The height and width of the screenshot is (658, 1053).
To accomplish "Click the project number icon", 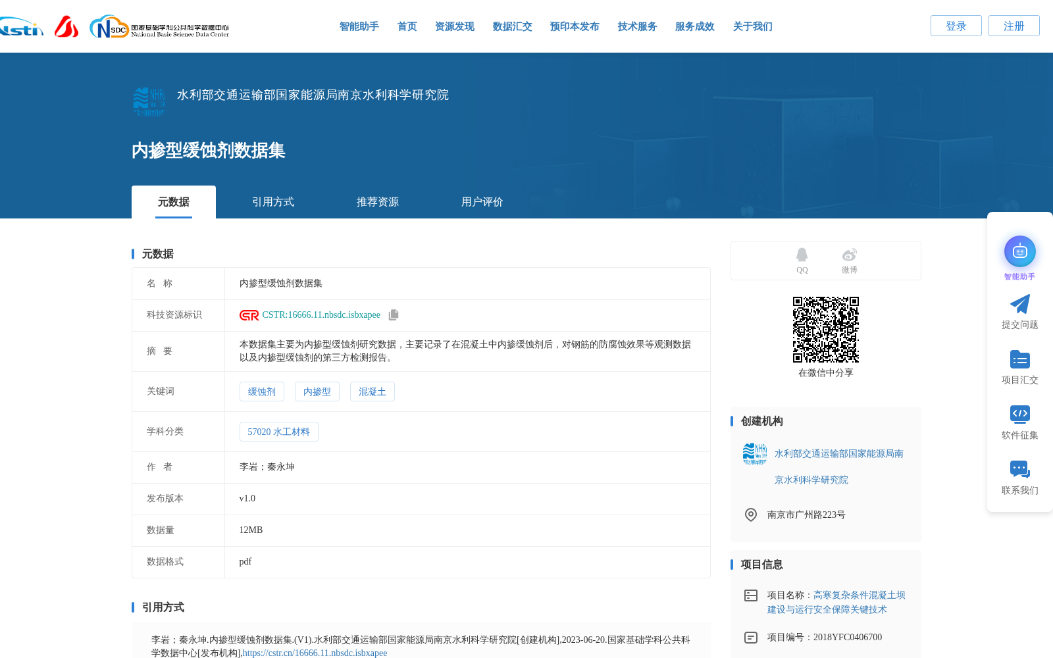I will [751, 638].
